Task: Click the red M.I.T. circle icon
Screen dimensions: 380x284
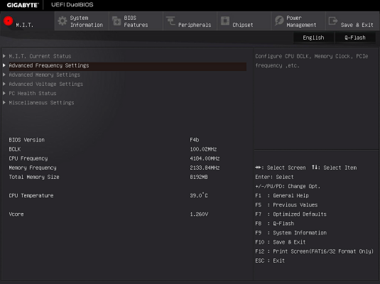Action: coord(8,21)
